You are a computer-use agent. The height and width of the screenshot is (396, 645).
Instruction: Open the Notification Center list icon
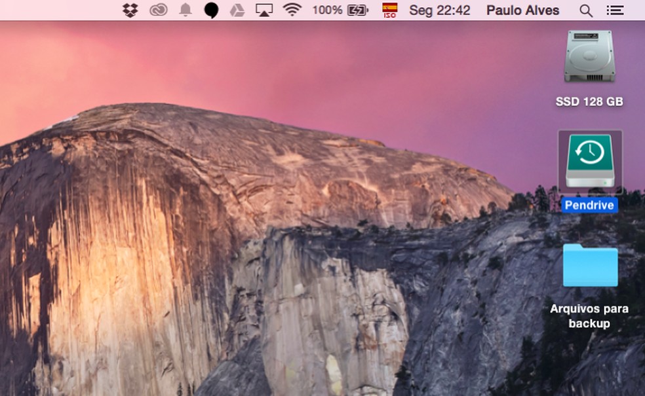615,10
